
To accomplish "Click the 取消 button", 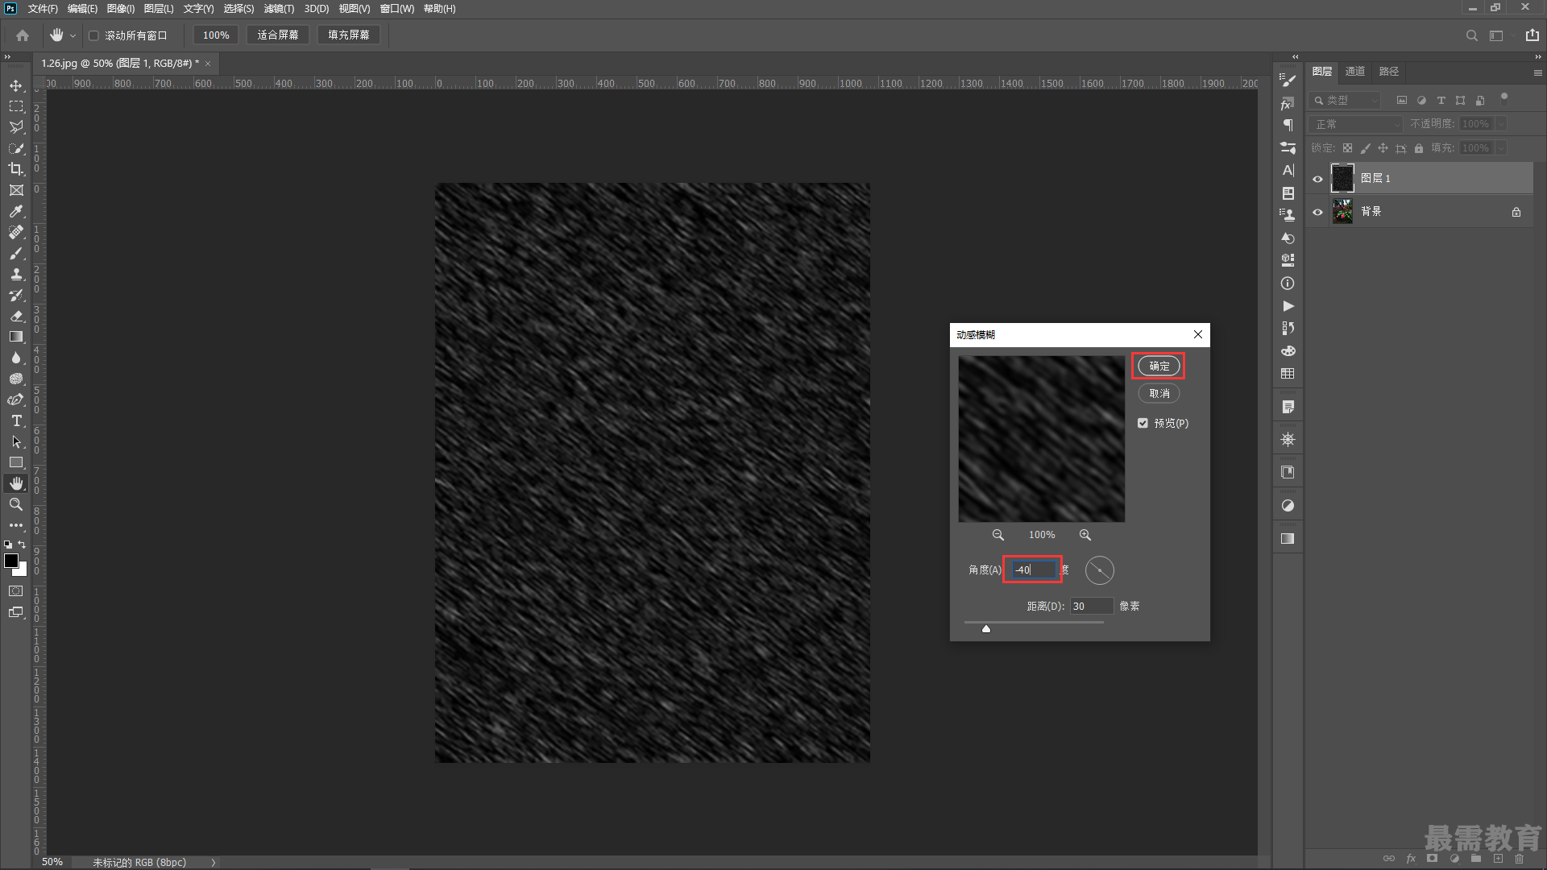I will pyautogui.click(x=1159, y=393).
